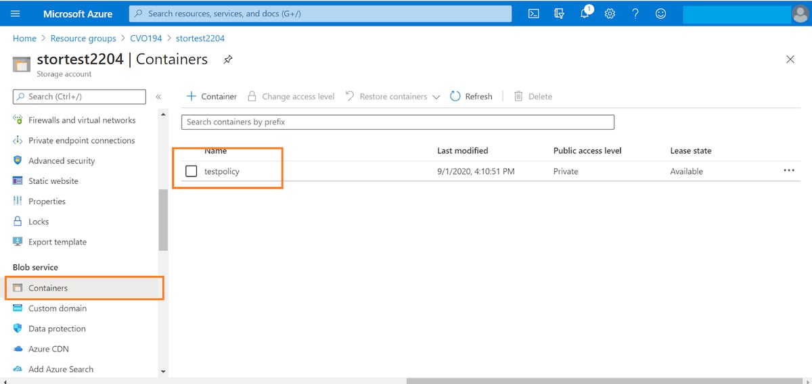Select the testpolicy container checkbox
The width and height of the screenshot is (812, 384).
191,171
